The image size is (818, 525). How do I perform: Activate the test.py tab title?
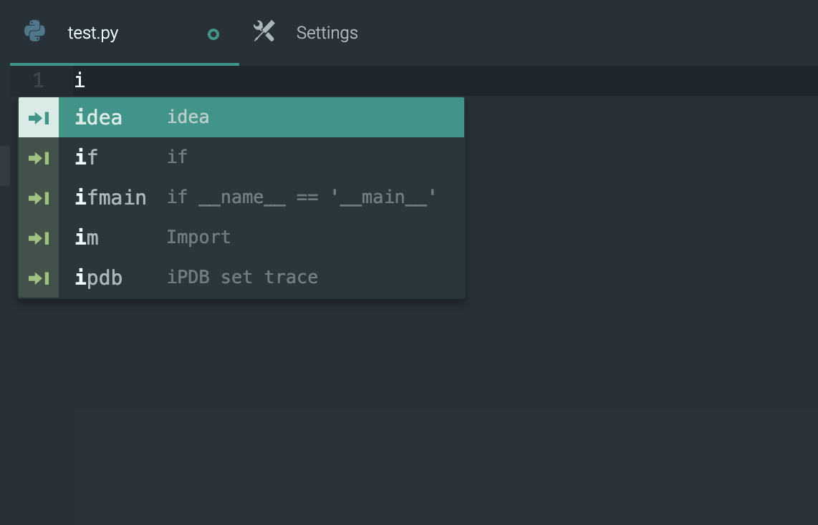[x=93, y=33]
